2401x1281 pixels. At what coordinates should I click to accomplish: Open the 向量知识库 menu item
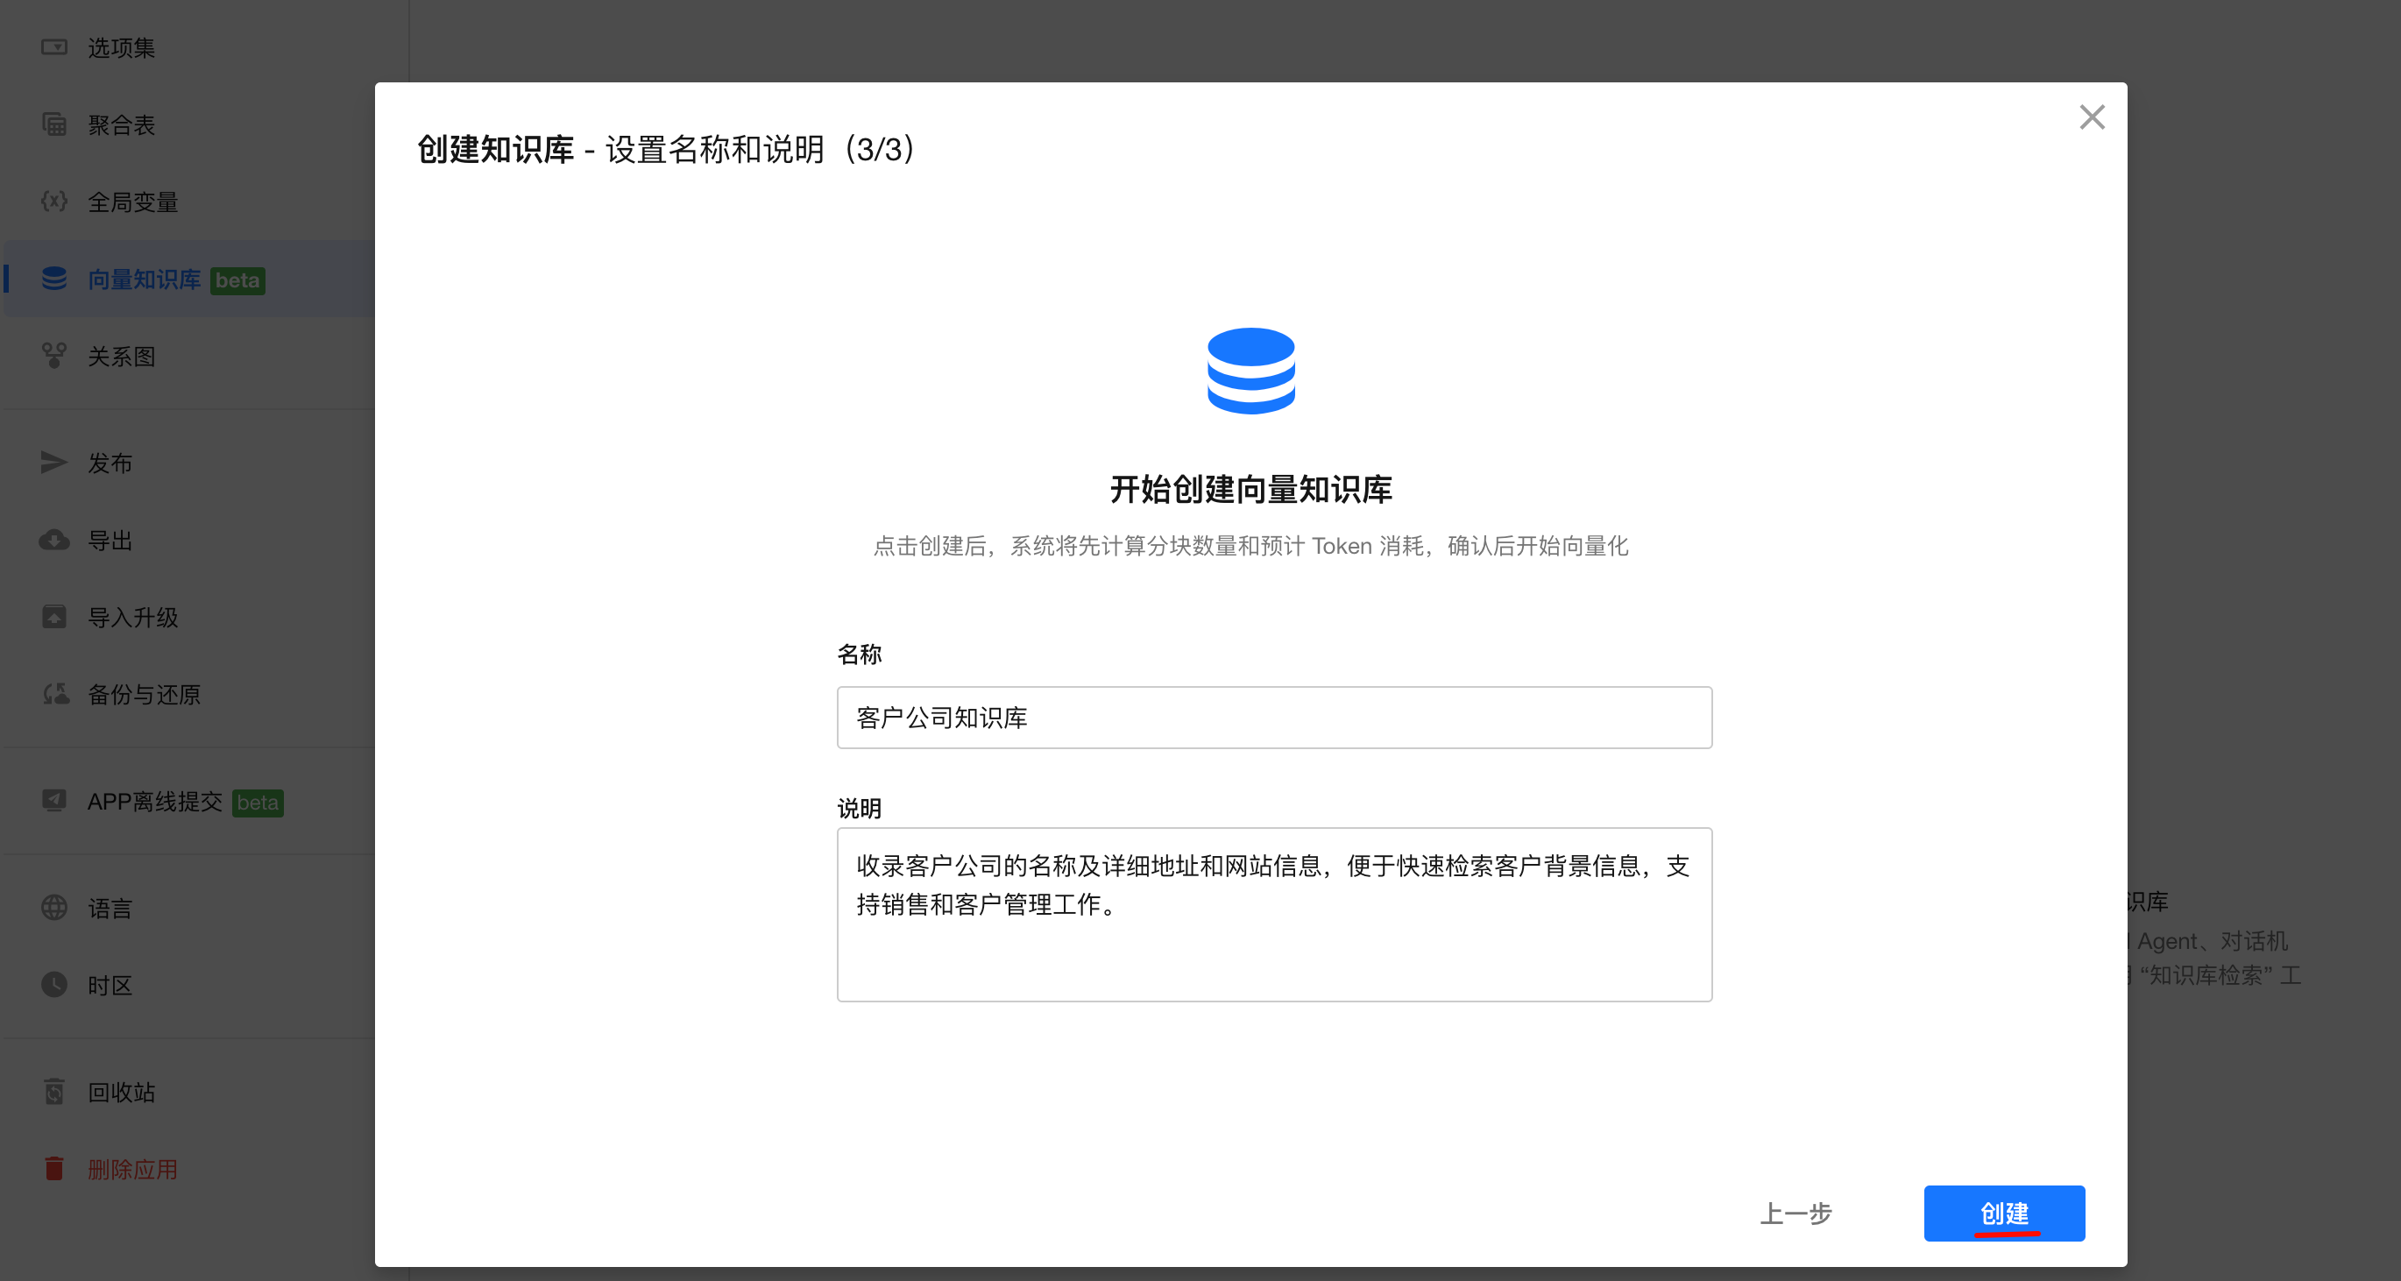pos(145,280)
